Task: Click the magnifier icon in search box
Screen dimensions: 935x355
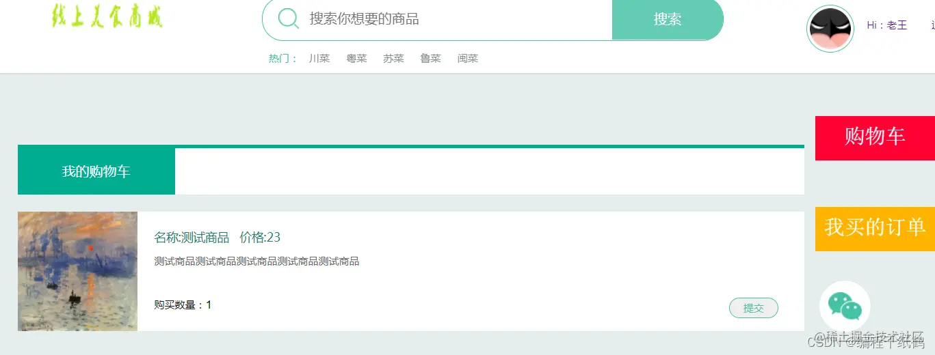Action: 289,18
